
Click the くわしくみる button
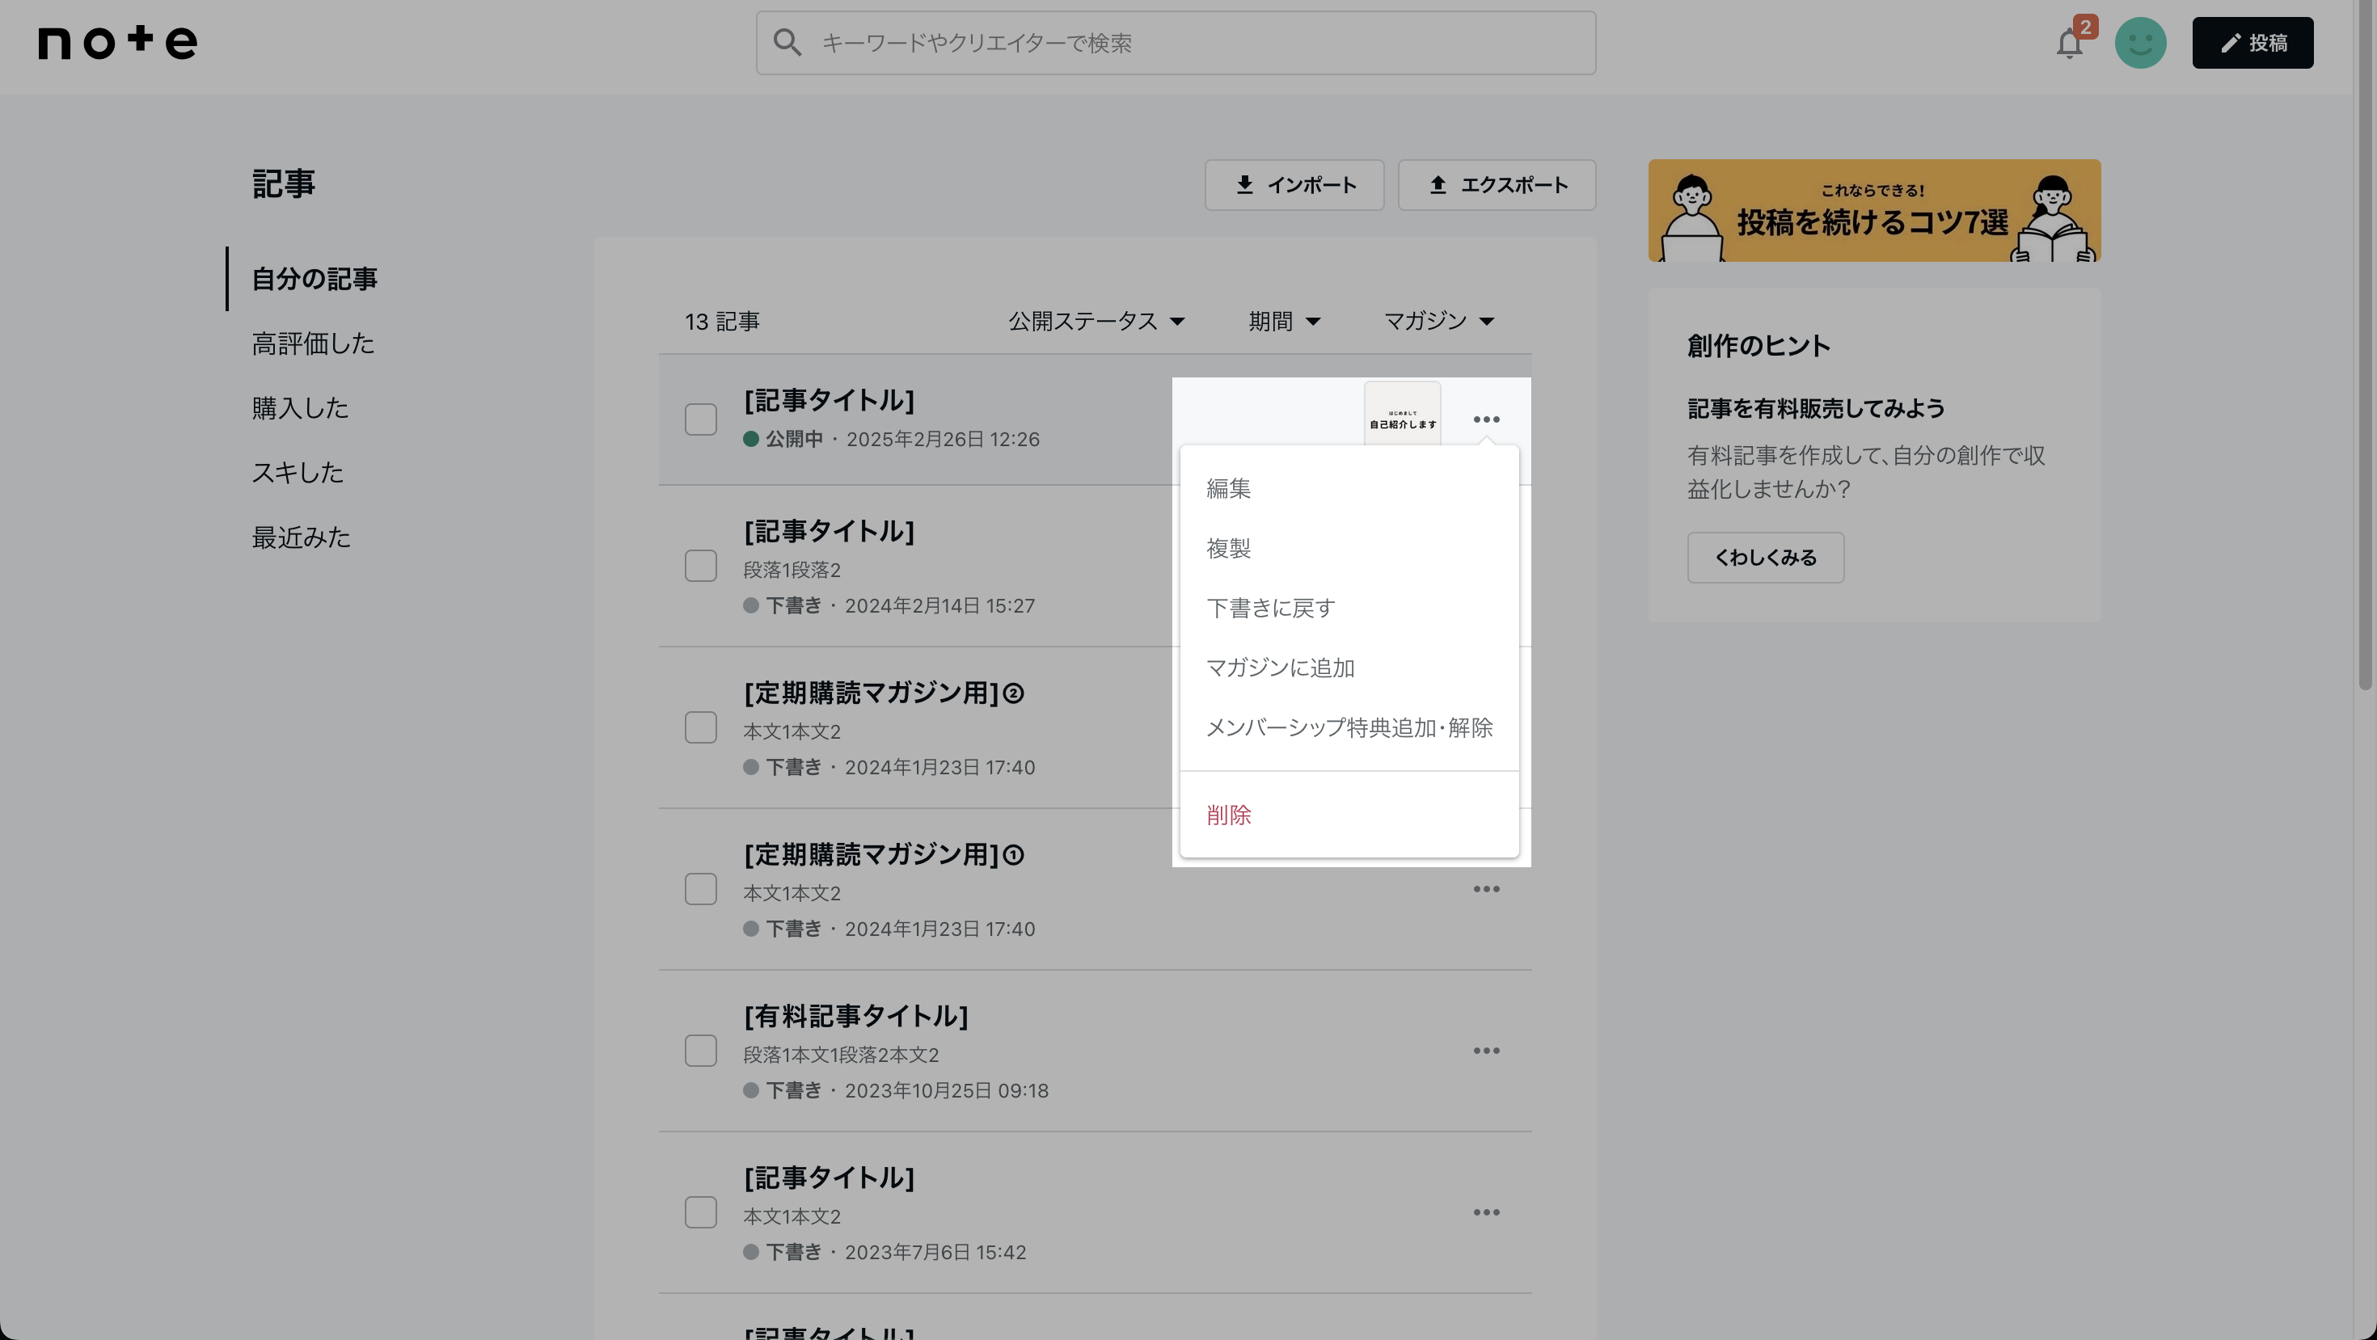tap(1765, 557)
